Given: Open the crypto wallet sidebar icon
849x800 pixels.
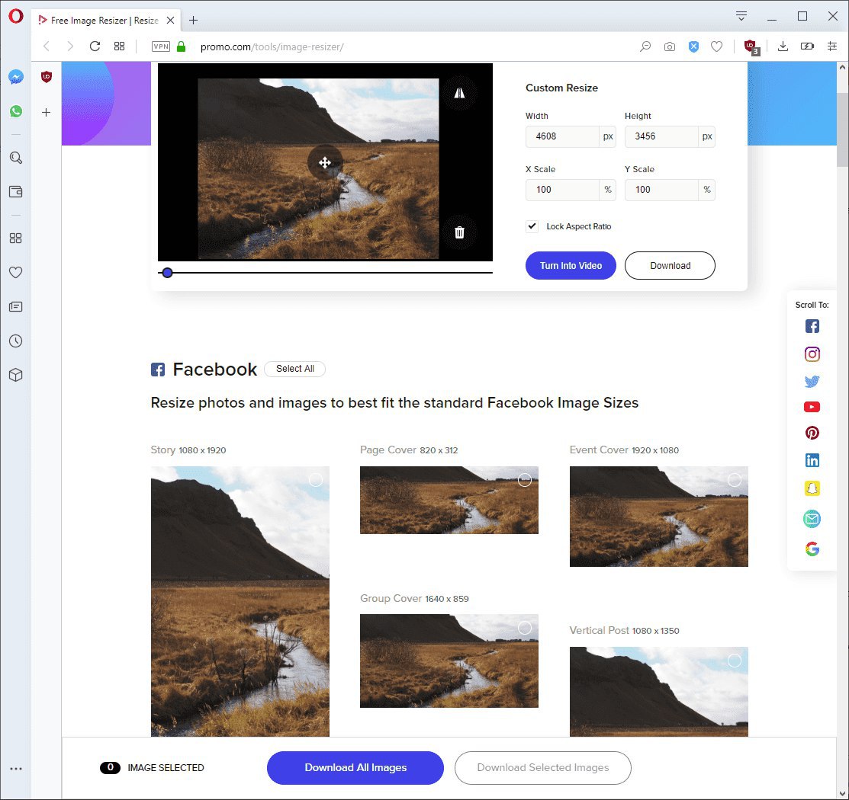Looking at the screenshot, I should [16, 191].
